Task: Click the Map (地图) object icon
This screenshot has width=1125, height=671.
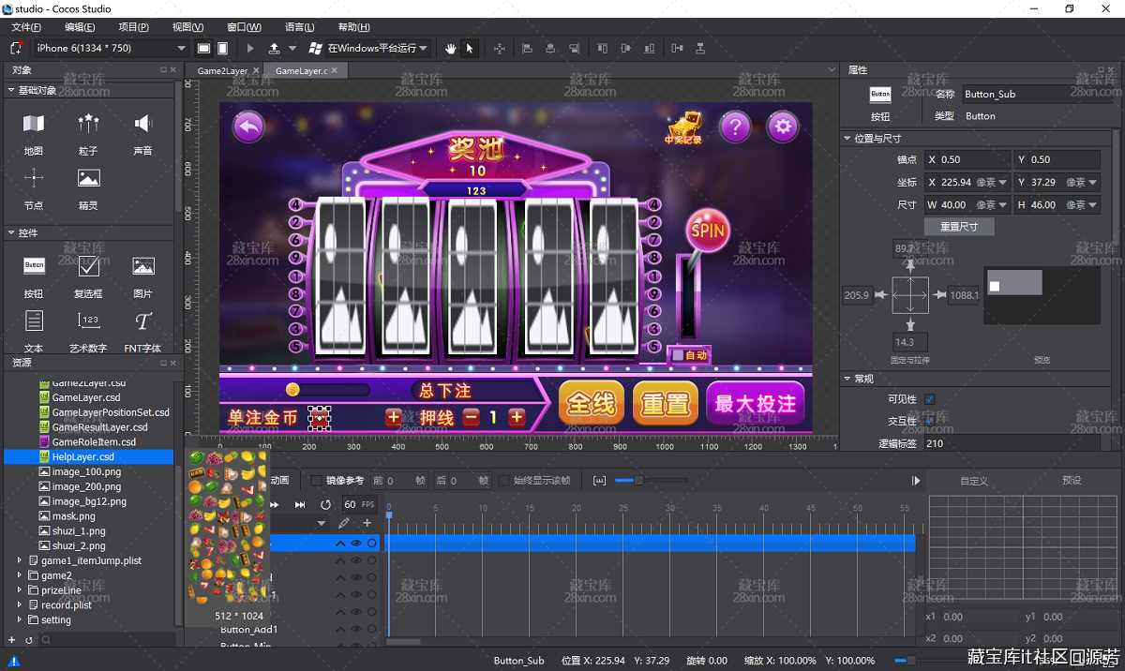Action: (x=34, y=124)
